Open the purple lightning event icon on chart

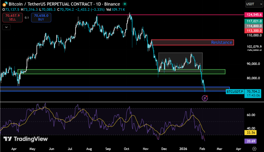coord(204,98)
